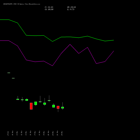Select the 25 Mar date label
Image resolution: width=140 pixels, height=140 pixels.
pyautogui.click(x=62, y=133)
